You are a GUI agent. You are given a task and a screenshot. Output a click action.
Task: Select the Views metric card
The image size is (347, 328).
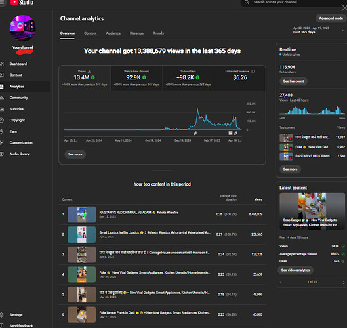85,78
